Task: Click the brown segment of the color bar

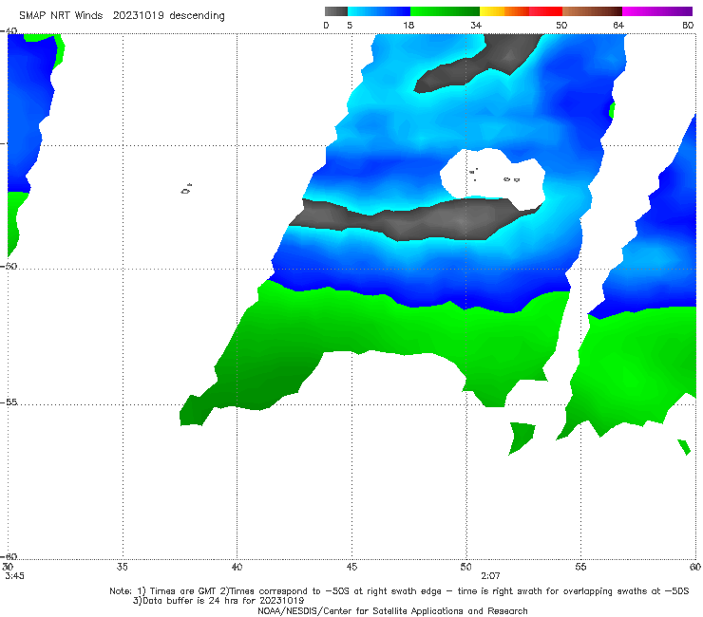Action: [x=592, y=11]
